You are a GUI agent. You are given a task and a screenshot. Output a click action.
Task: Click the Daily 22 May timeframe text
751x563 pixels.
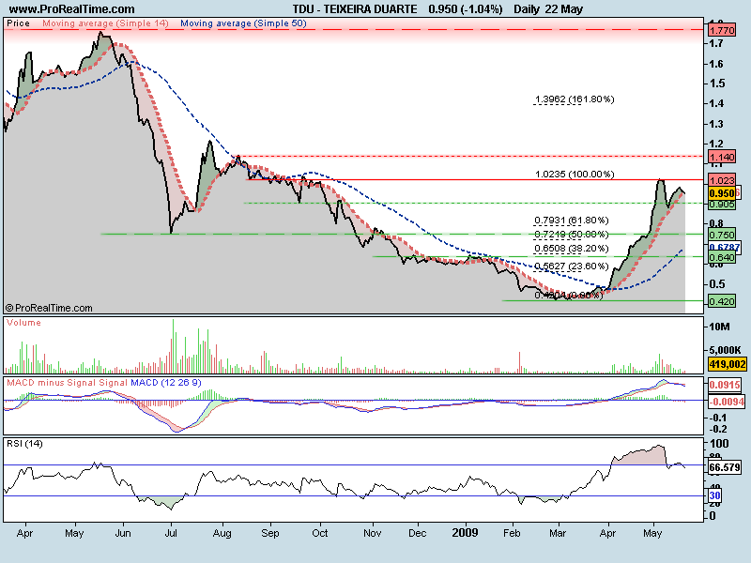[548, 9]
